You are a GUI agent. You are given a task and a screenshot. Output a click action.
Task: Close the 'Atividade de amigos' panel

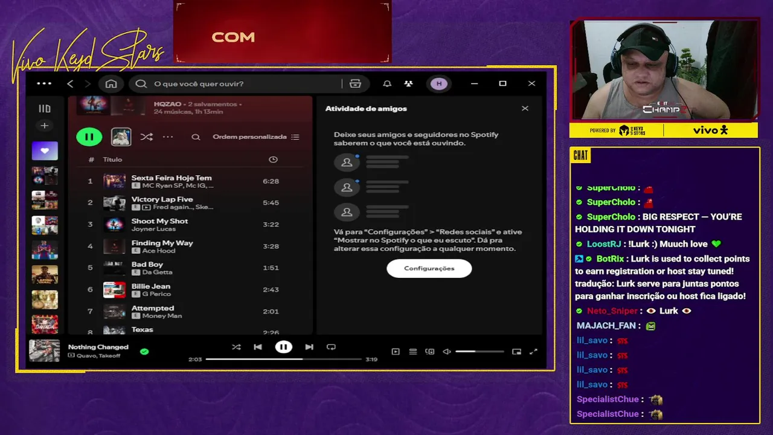[x=525, y=108]
